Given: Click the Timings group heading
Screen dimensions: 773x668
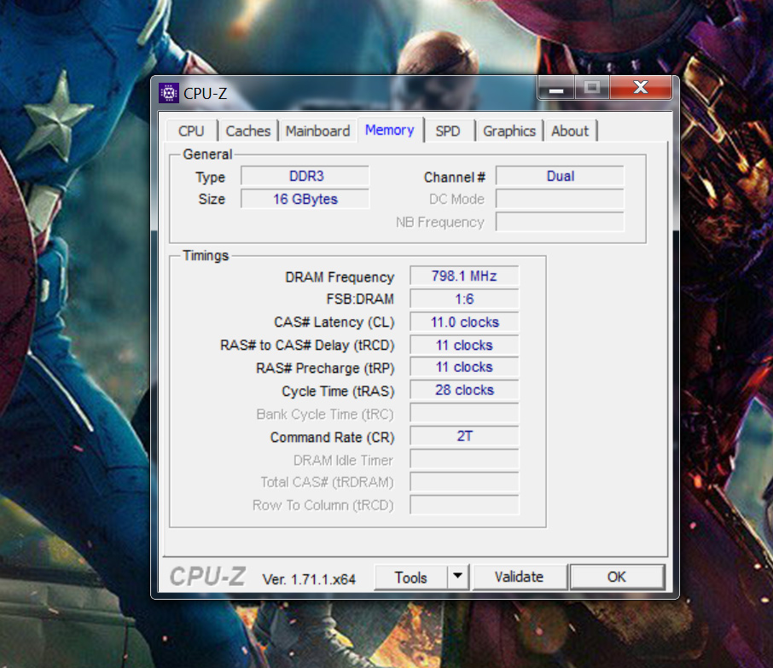Looking at the screenshot, I should tap(206, 255).
